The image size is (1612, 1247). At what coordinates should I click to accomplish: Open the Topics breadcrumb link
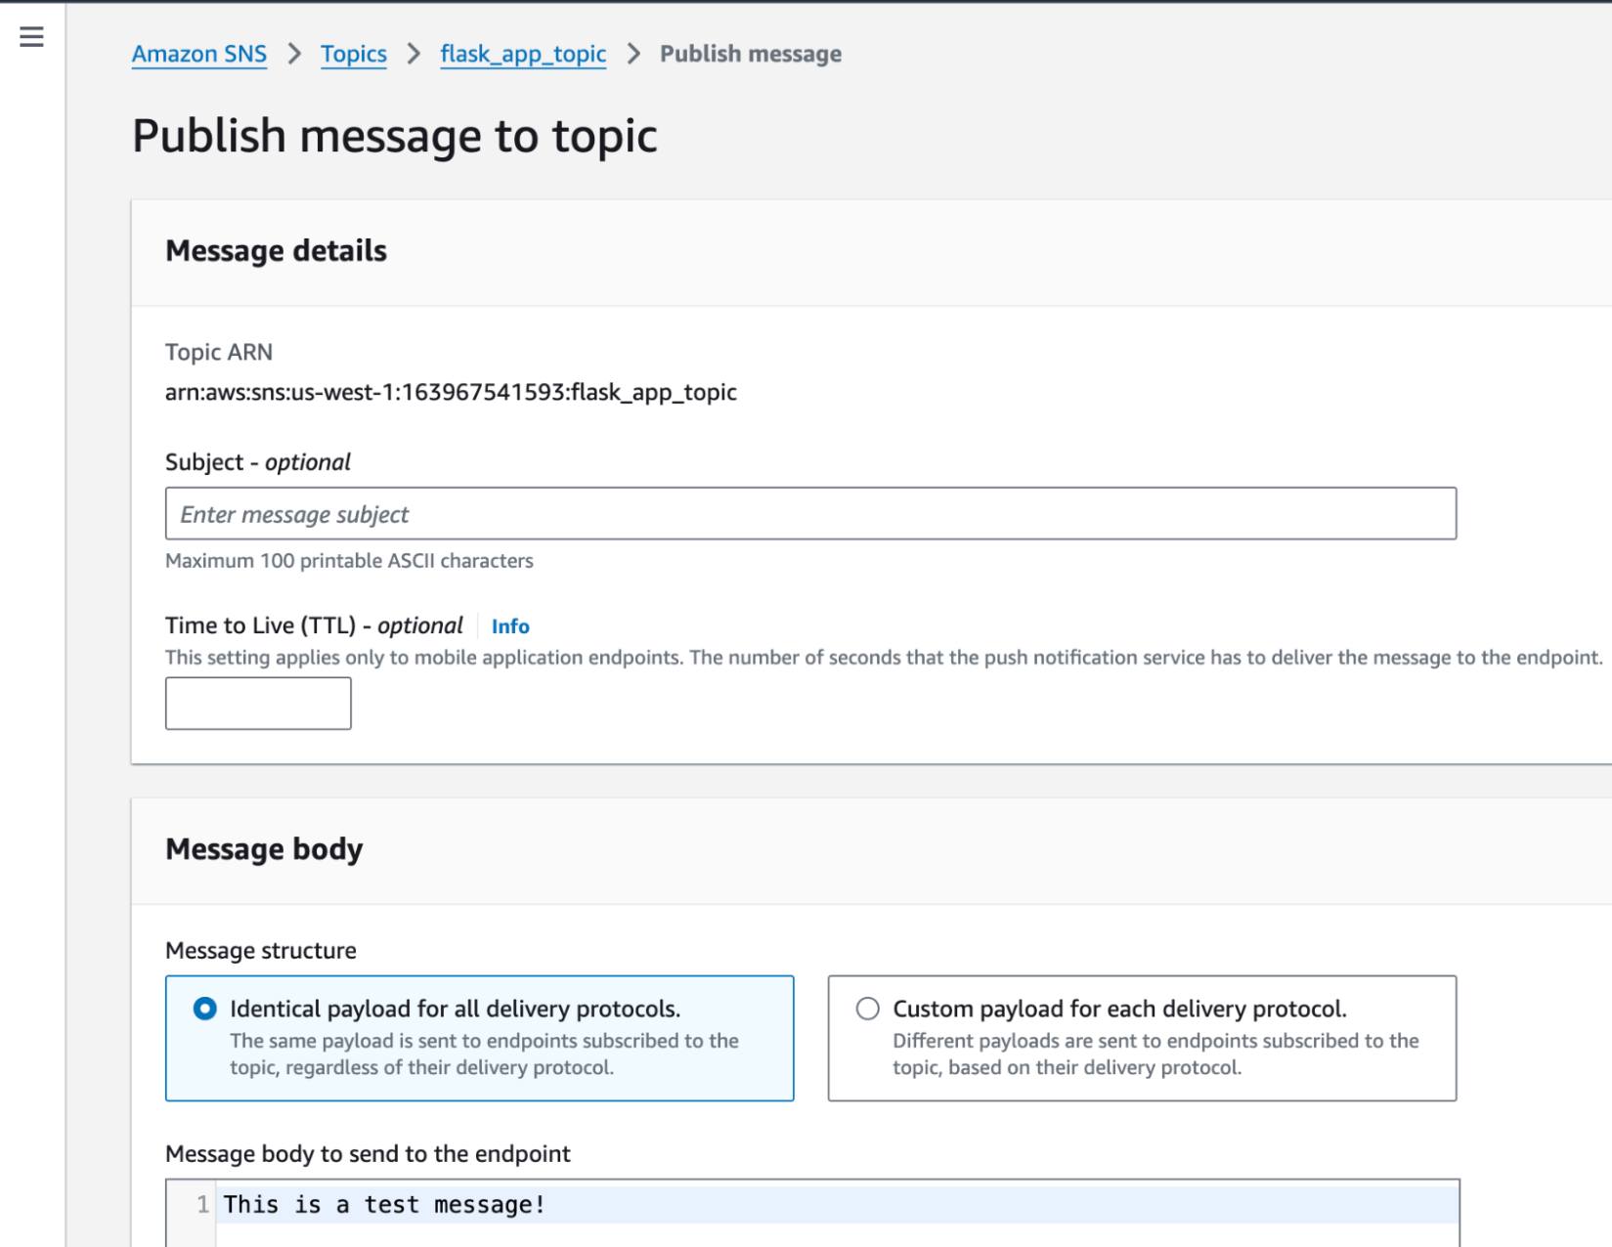pyautogui.click(x=353, y=54)
